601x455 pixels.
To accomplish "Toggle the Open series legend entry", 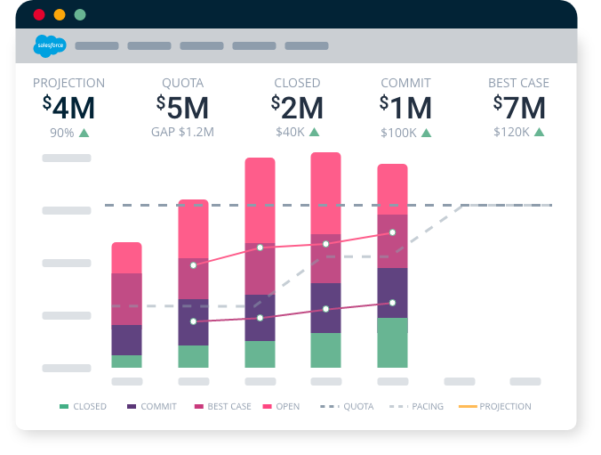I will 281,407.
